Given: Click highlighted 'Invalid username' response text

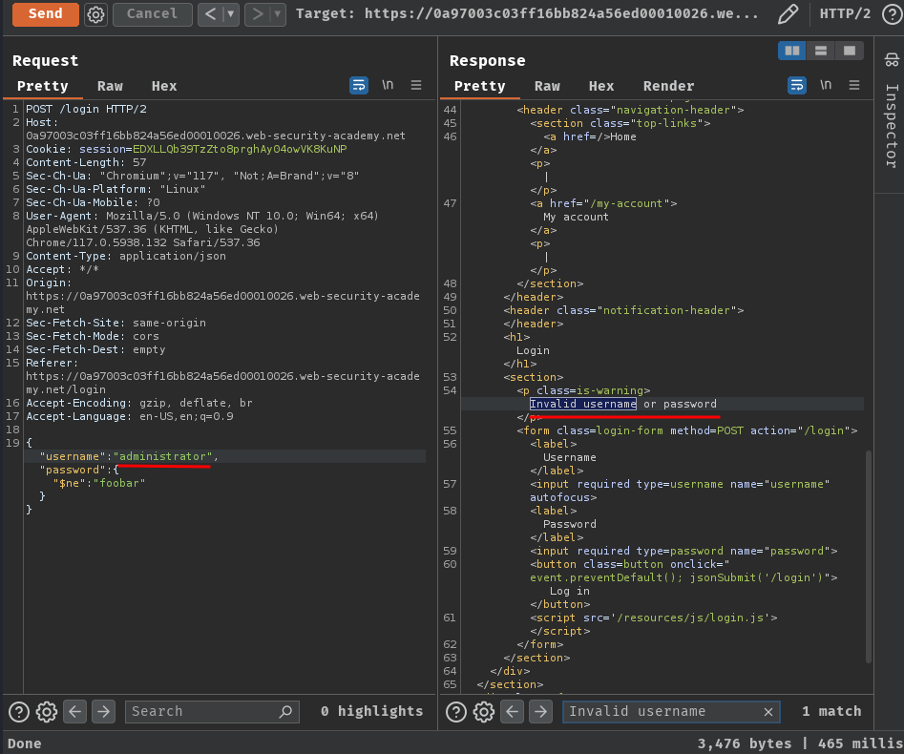Looking at the screenshot, I should click(583, 404).
